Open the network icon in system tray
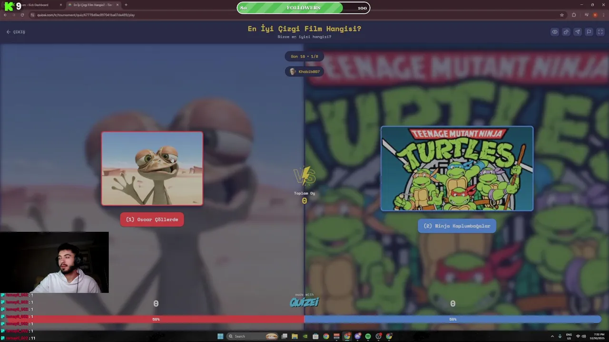The width and height of the screenshot is (609, 342). point(578,336)
